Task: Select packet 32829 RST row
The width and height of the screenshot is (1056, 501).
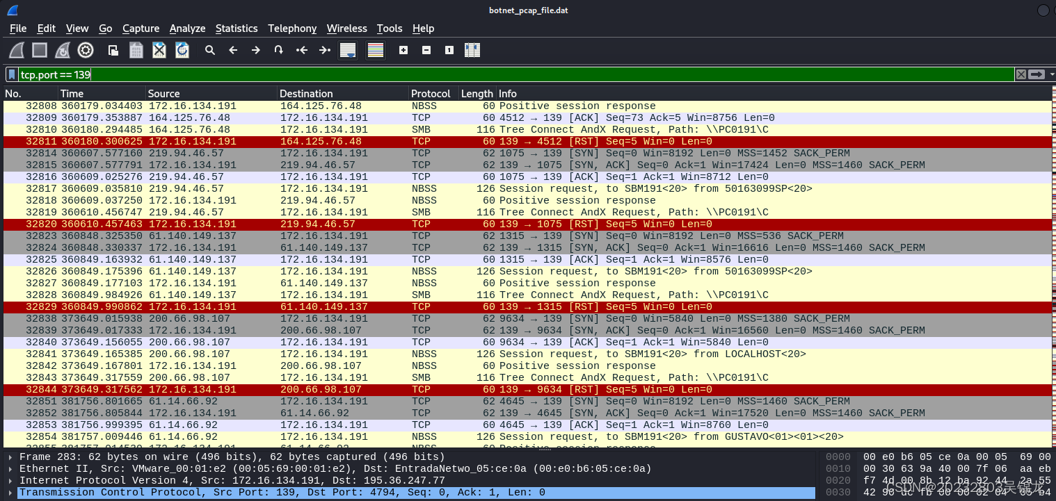Action: point(527,307)
